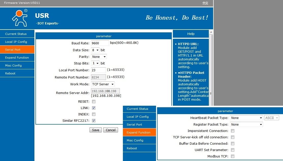
Task: Click the Firmware Version:V5011 text
Action: [22, 3]
